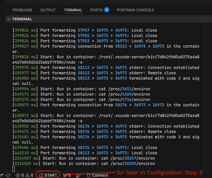
Task: Click the [638873 ms] Run in container node line
Action: coord(106,118)
